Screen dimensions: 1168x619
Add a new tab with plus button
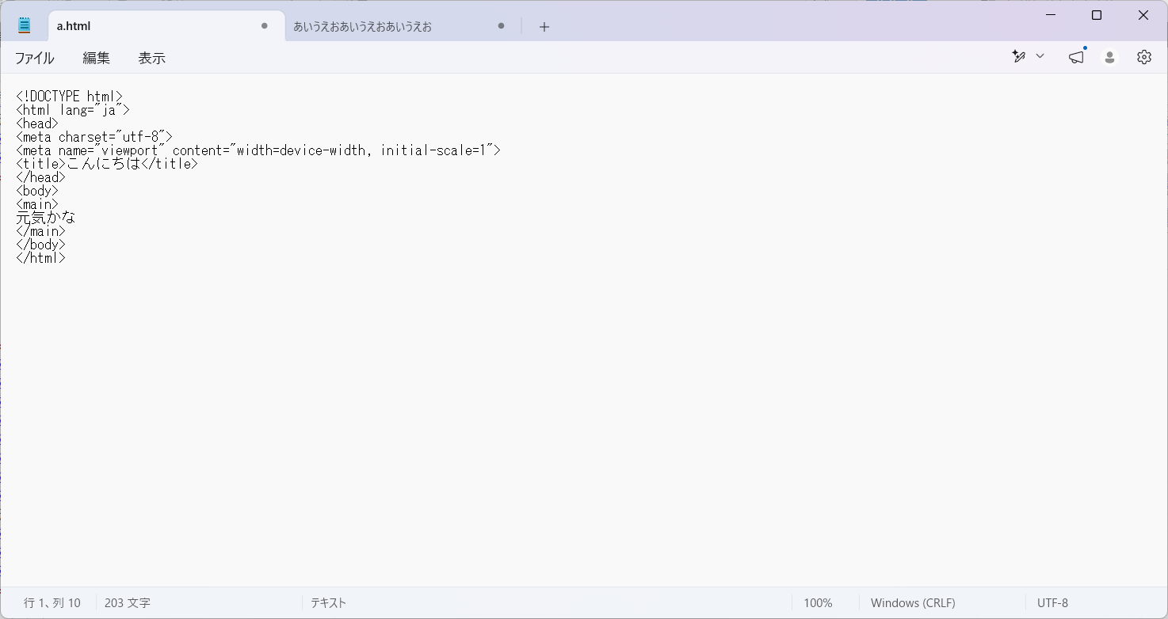click(544, 26)
